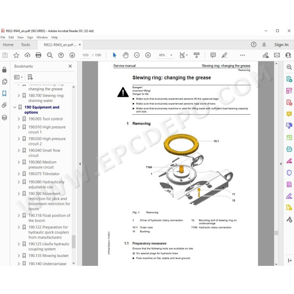
Task: Open the File menu
Action: (x=3, y=37)
